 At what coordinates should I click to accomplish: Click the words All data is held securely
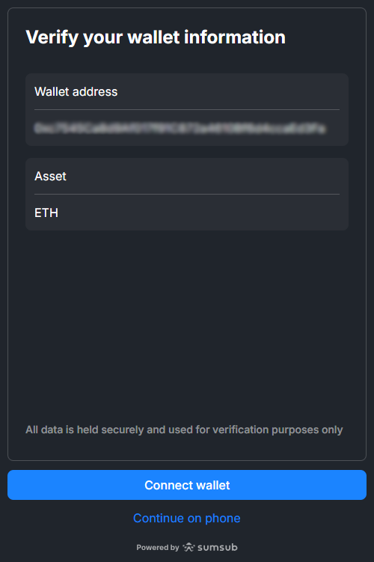click(x=85, y=430)
